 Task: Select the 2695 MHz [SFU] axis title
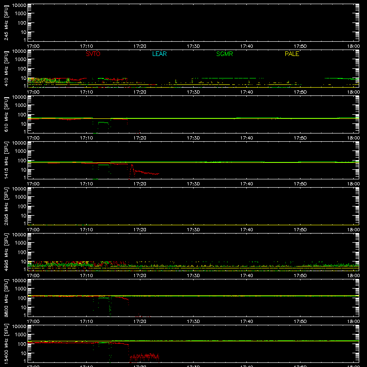(6, 206)
